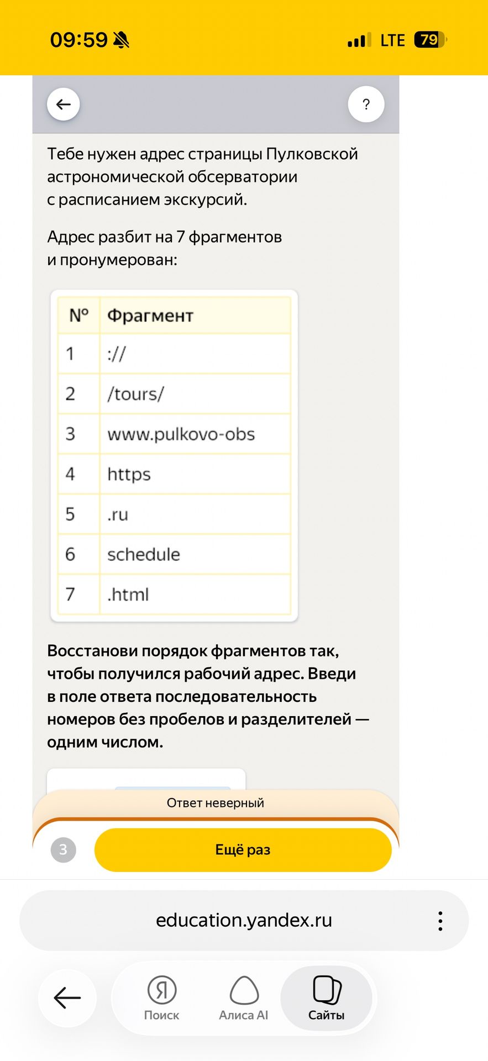Tap the education.yandex.ru address bar
488x1061 pixels.
tap(244, 921)
